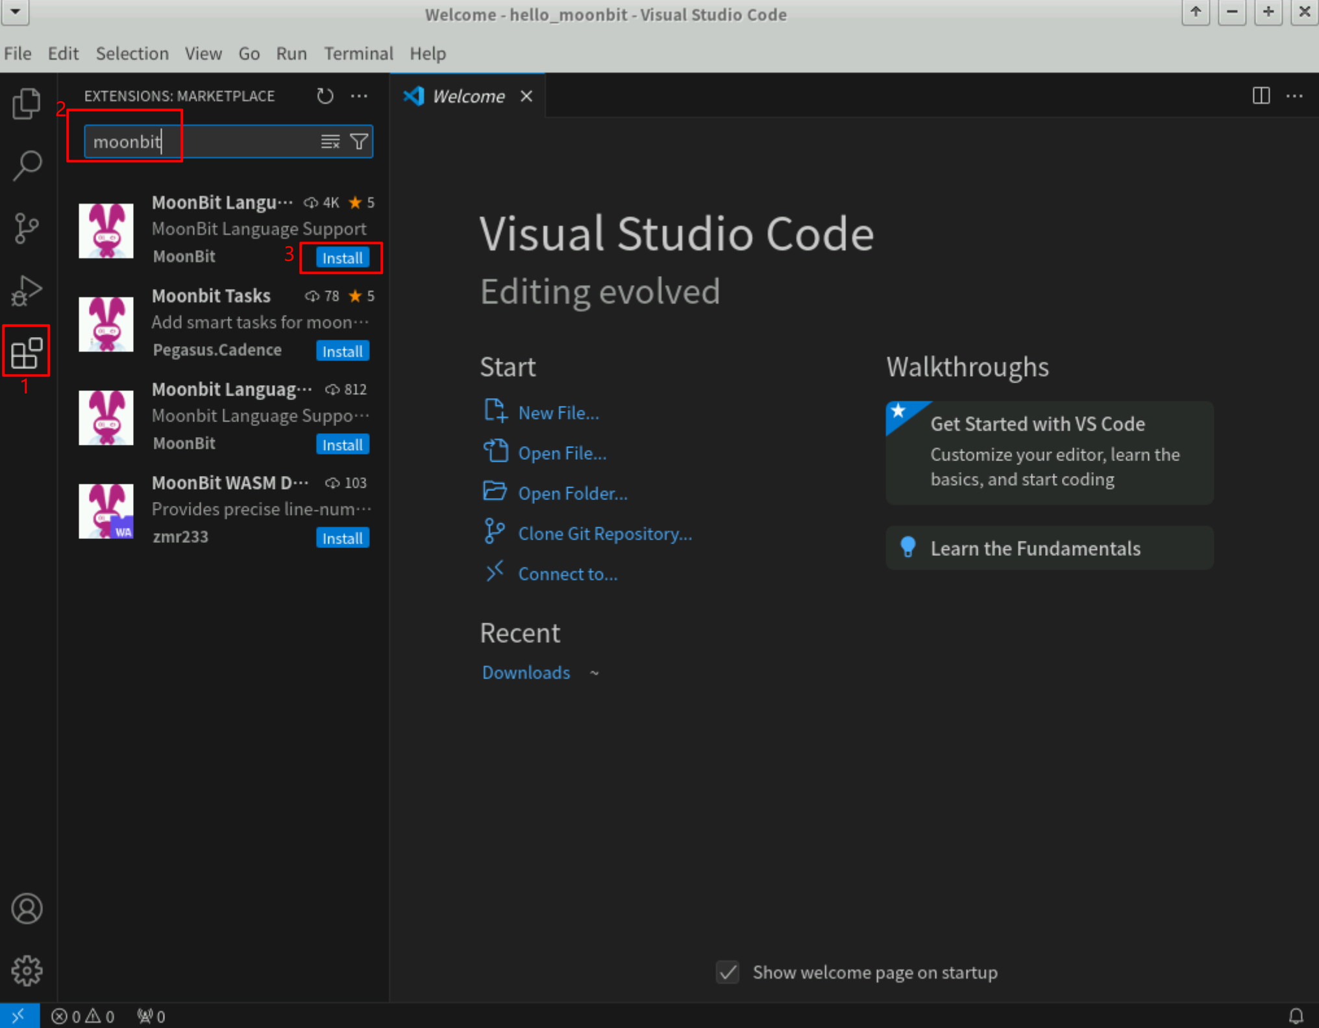Image resolution: width=1319 pixels, height=1028 pixels.
Task: Clear extensions search results icon
Action: point(330,142)
